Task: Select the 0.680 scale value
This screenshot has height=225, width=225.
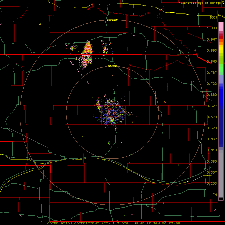Action: (x=212, y=94)
